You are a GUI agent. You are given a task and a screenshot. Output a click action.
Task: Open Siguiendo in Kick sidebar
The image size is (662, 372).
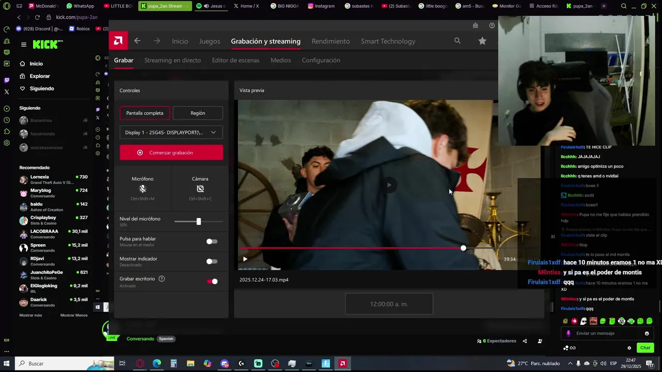(x=41, y=88)
